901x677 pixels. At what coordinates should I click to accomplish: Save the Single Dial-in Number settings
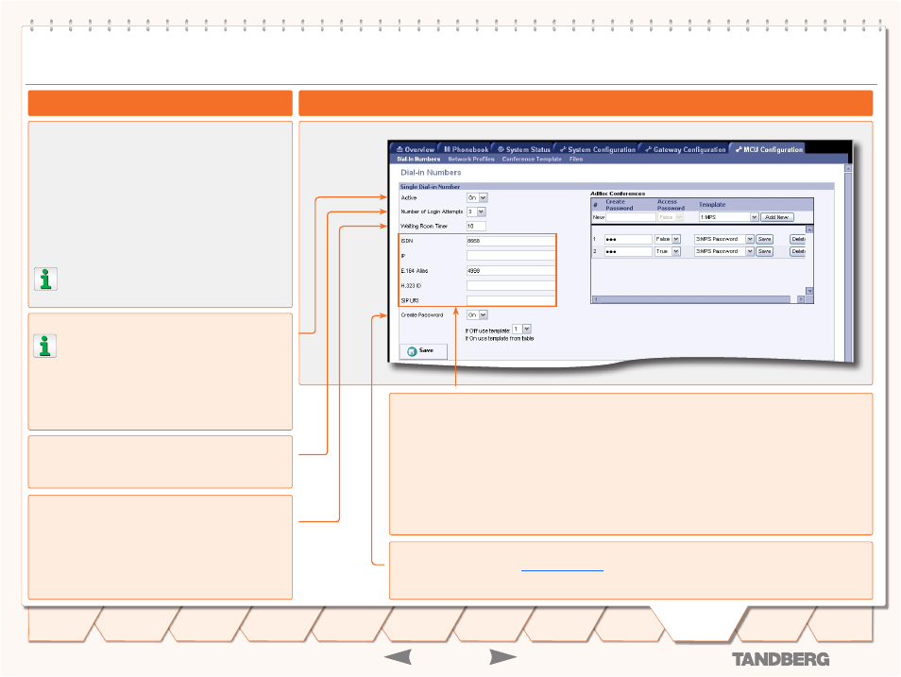(x=423, y=350)
